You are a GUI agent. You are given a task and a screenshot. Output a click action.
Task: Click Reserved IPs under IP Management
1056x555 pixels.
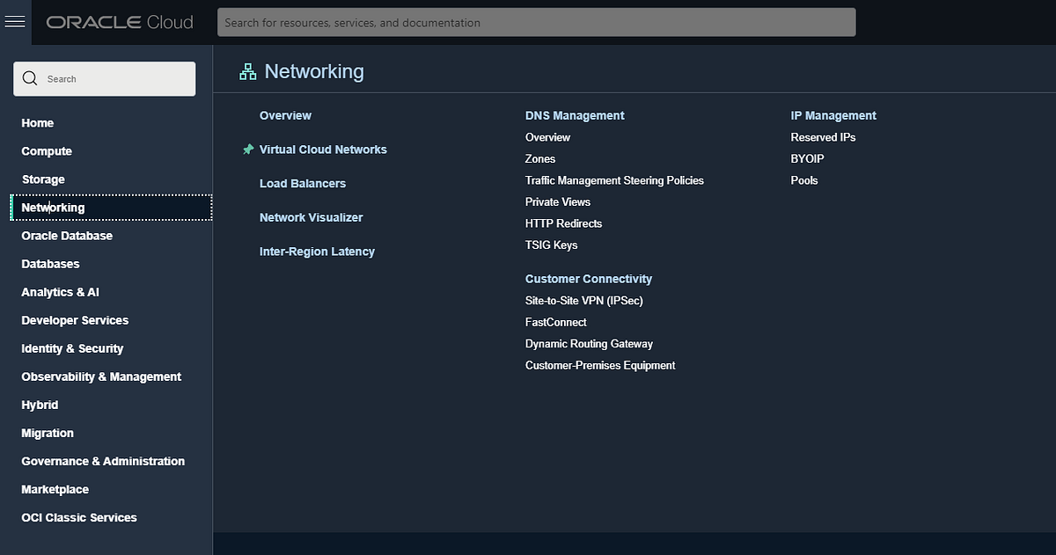click(823, 137)
